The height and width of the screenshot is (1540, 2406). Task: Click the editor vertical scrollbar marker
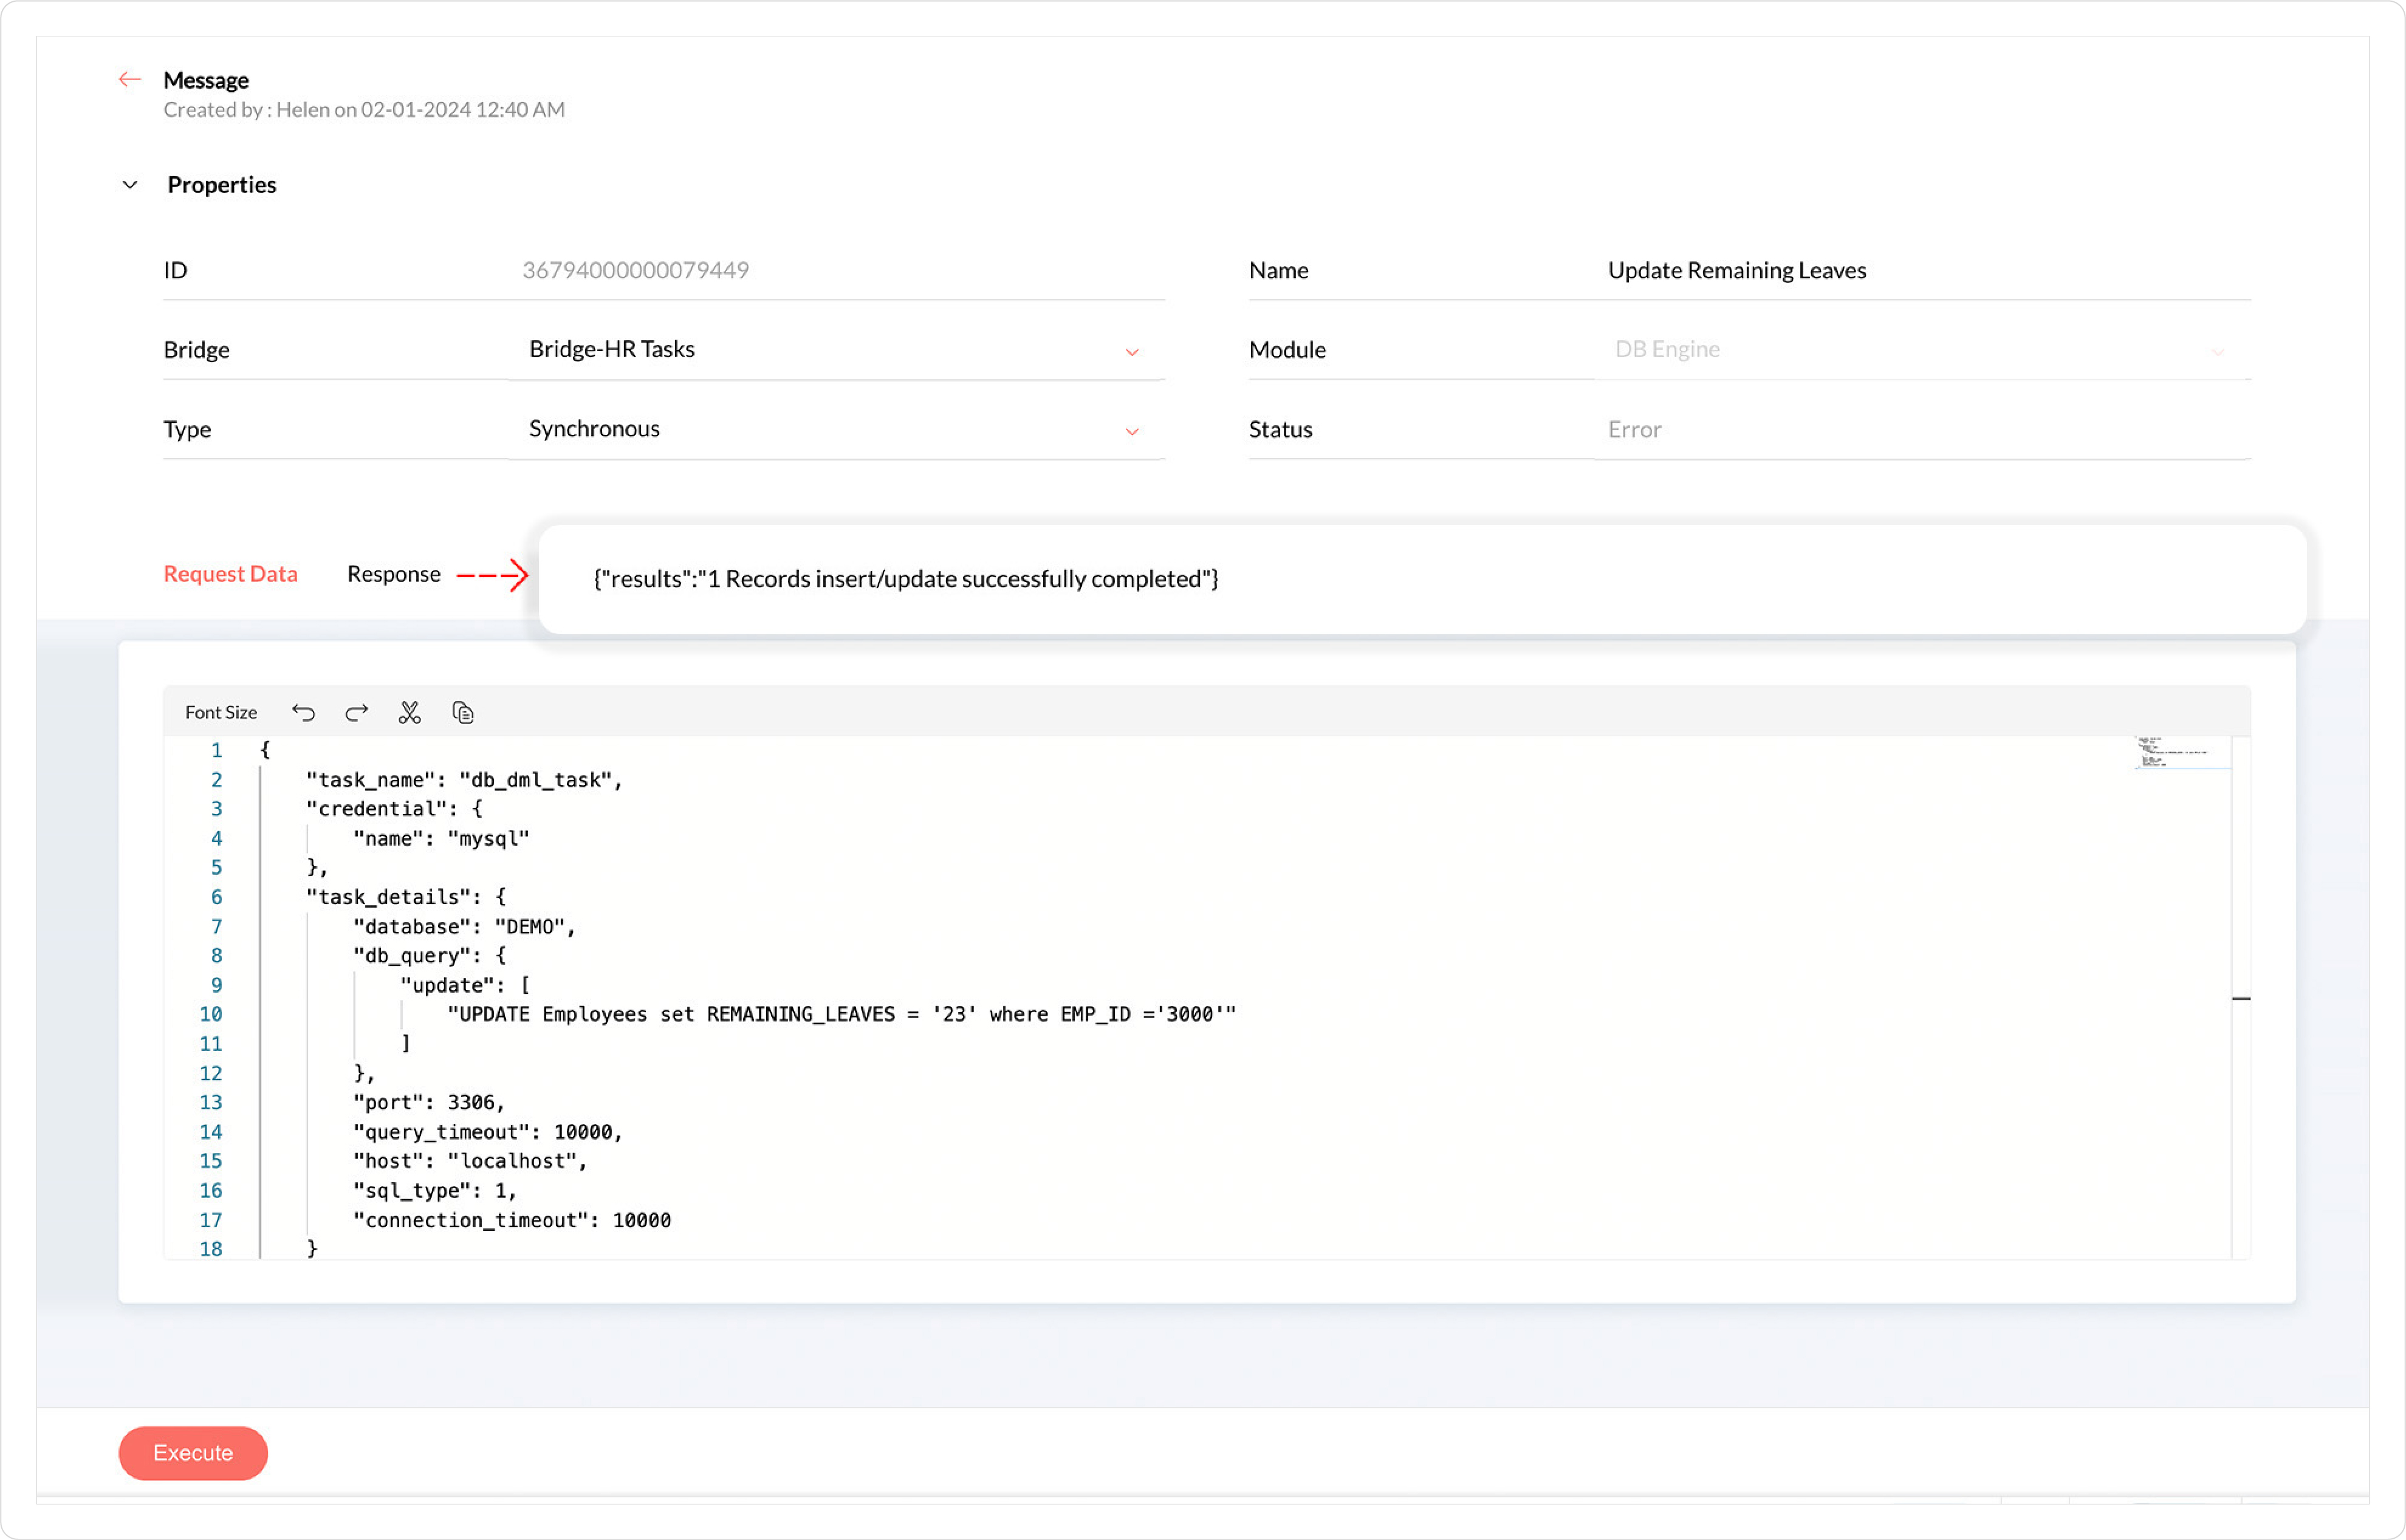(x=2240, y=998)
